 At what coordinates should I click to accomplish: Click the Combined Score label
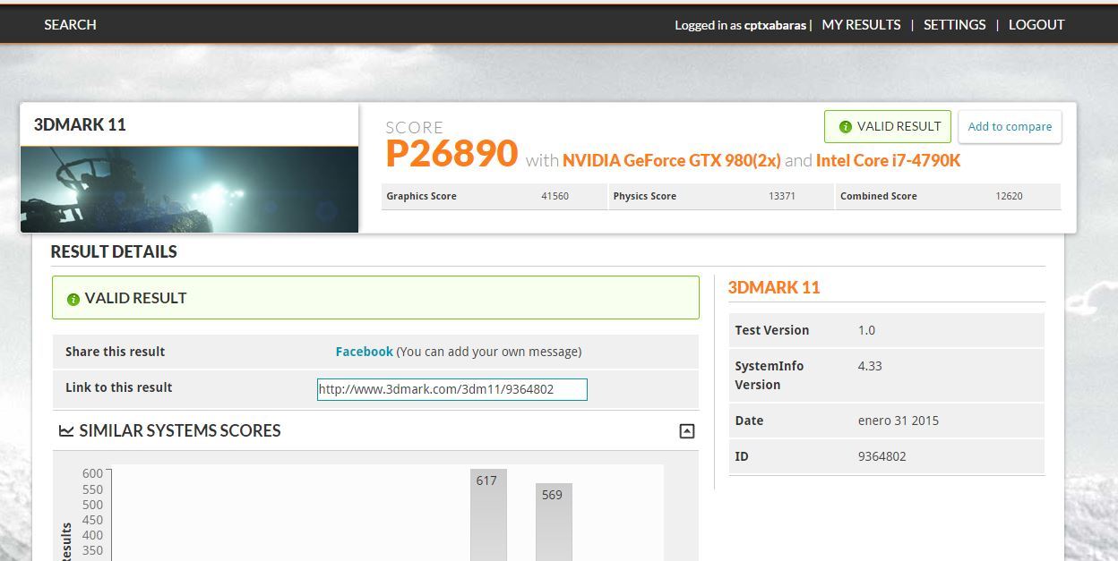coord(878,196)
